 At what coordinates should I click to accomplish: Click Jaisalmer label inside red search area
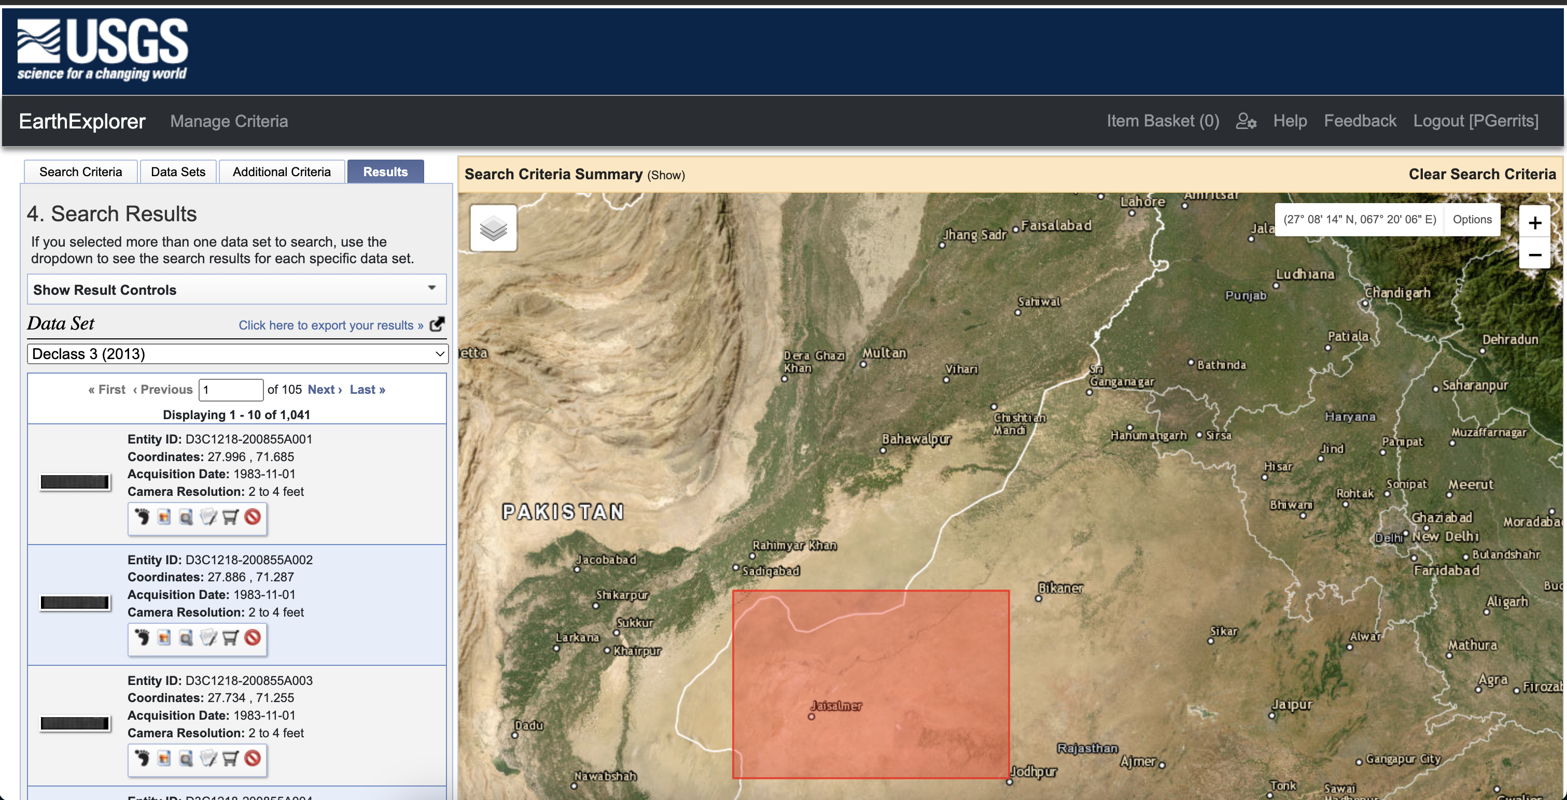click(x=836, y=706)
